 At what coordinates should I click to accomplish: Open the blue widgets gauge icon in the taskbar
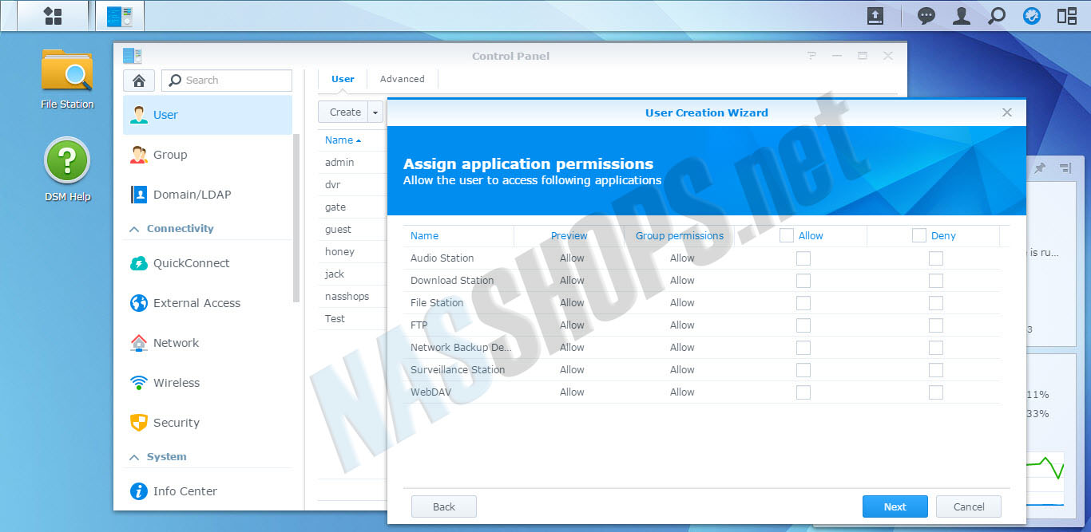click(1032, 16)
